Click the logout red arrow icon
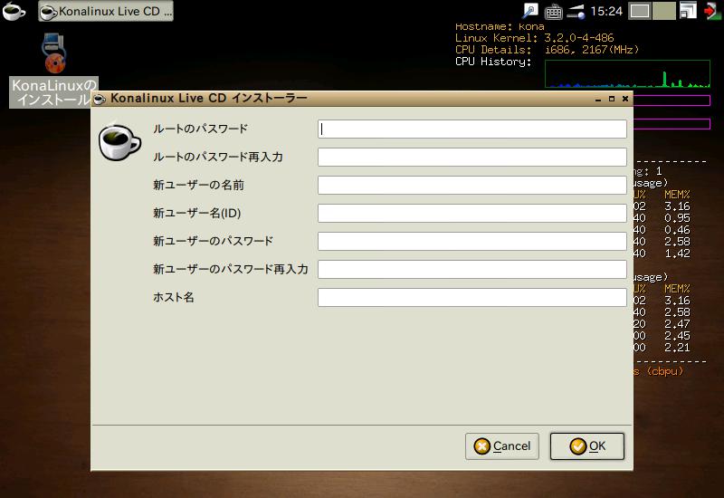This screenshot has height=498, width=724. pos(711,11)
